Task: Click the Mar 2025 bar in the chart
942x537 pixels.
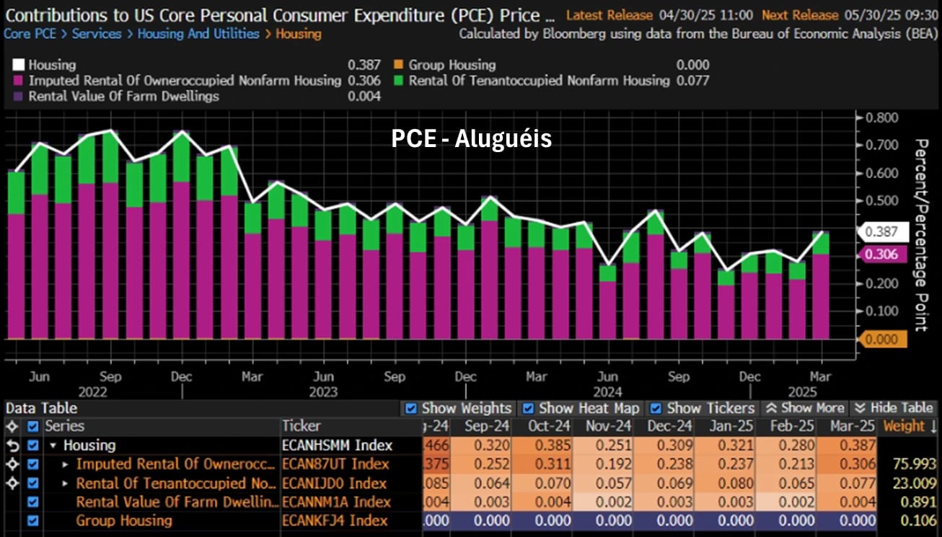Action: [x=820, y=285]
